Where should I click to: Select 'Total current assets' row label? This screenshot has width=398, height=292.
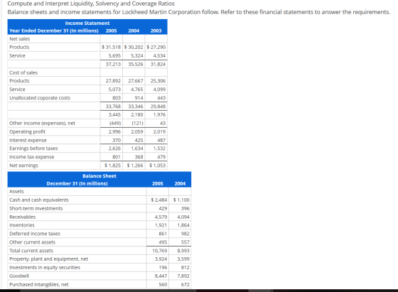[31, 251]
